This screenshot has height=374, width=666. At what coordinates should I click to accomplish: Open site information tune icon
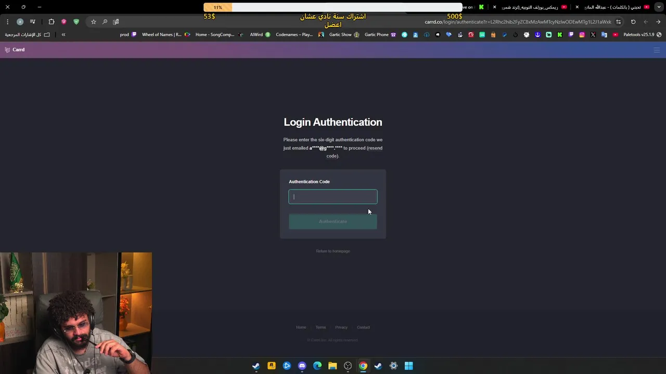click(618, 22)
